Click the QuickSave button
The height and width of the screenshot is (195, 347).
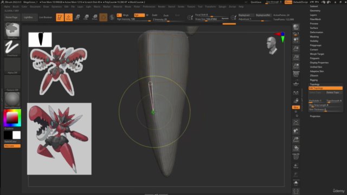coord(256,2)
